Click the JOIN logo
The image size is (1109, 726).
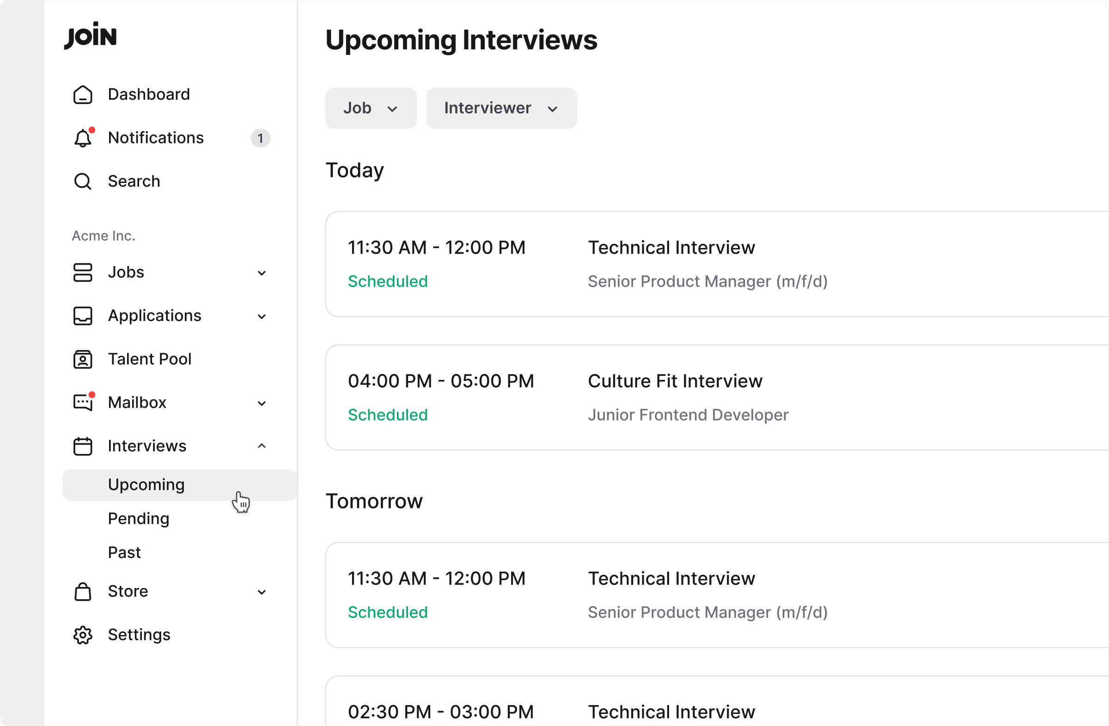(91, 36)
